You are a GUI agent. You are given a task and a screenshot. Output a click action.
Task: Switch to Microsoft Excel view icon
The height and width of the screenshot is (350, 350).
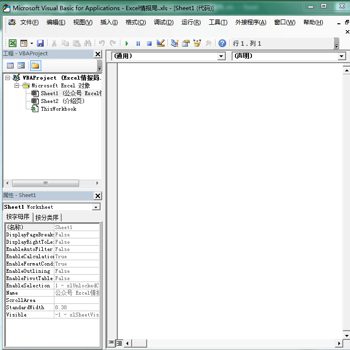click(13, 43)
